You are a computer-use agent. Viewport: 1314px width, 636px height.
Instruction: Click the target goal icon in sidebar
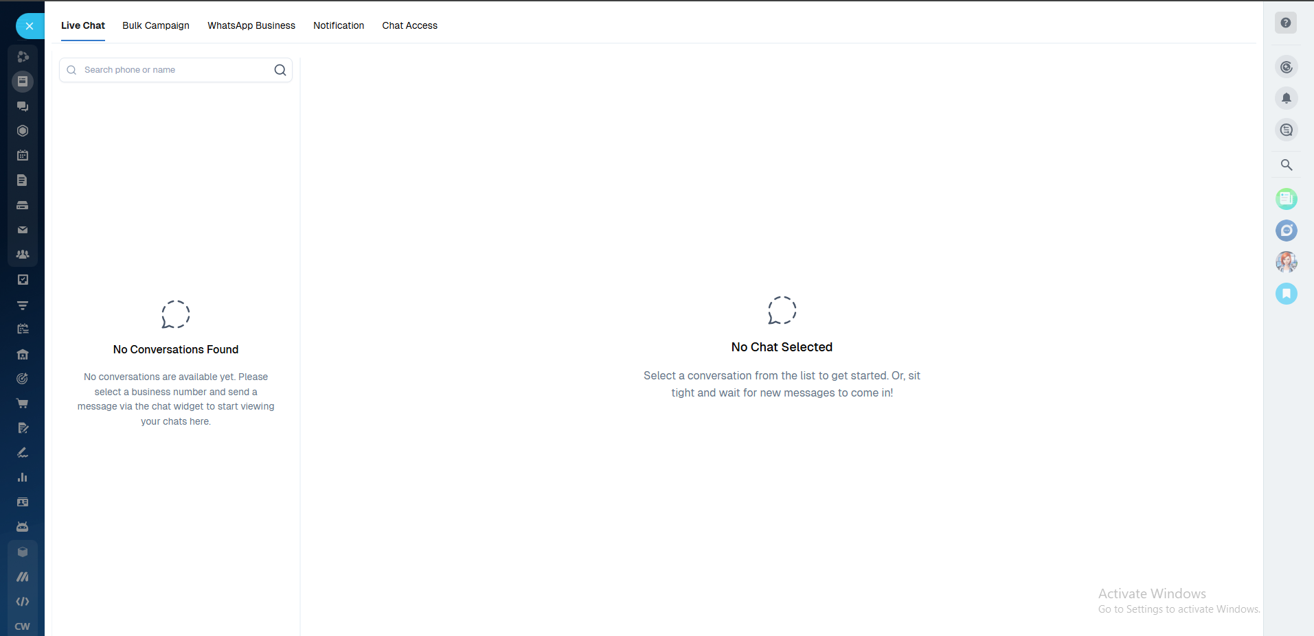click(x=23, y=379)
